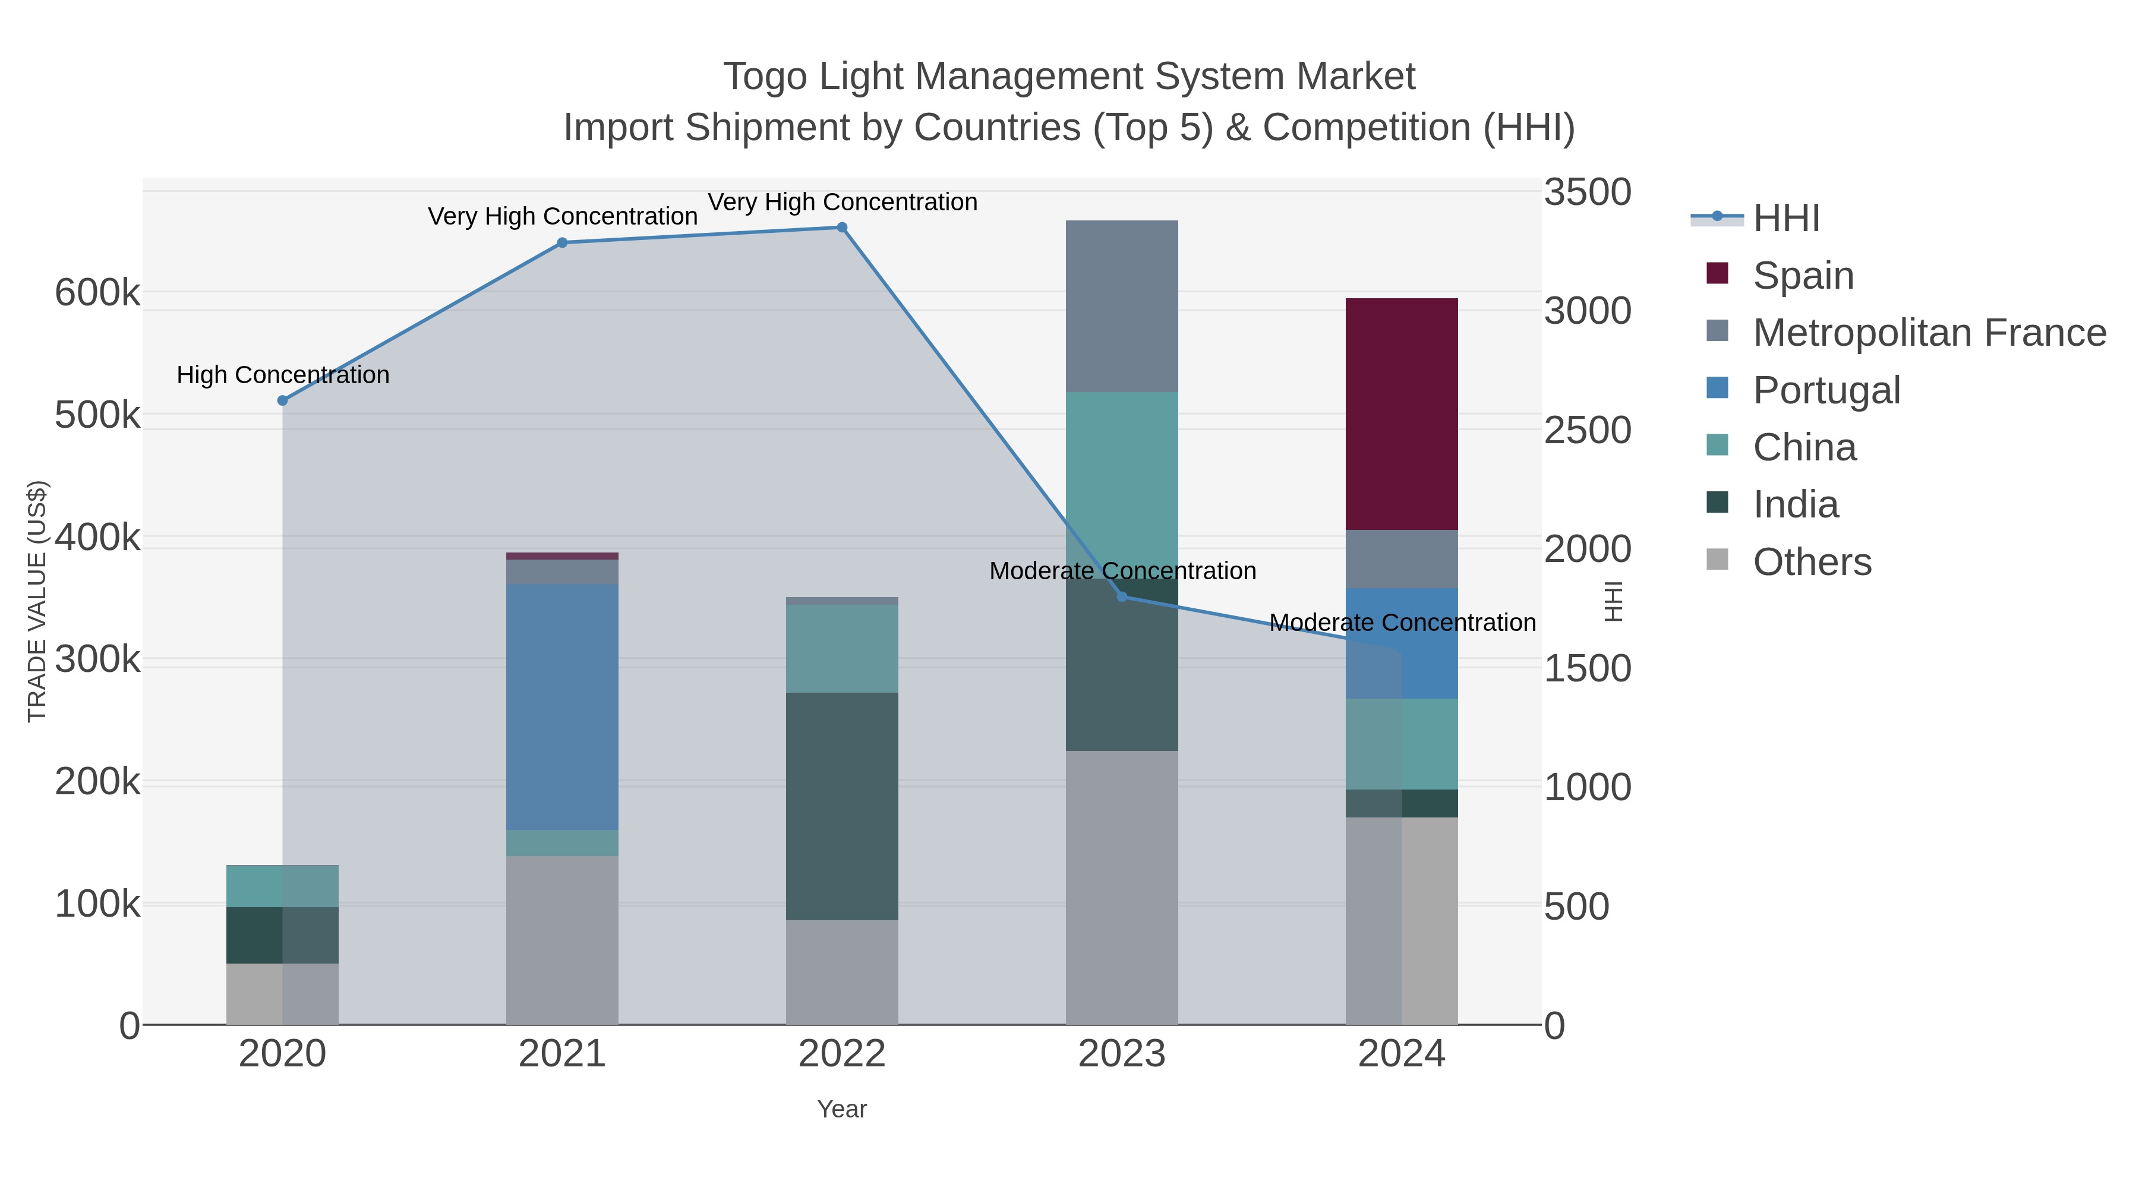Toggle the Metropolitan France legend entry
The image size is (2139, 1203).
point(1905,332)
